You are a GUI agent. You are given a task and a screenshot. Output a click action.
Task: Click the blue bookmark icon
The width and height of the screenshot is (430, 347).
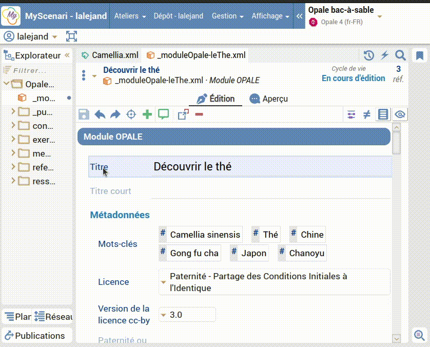pos(419,55)
